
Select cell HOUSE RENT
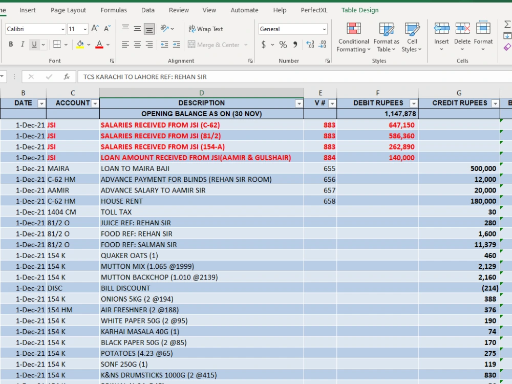(x=201, y=201)
